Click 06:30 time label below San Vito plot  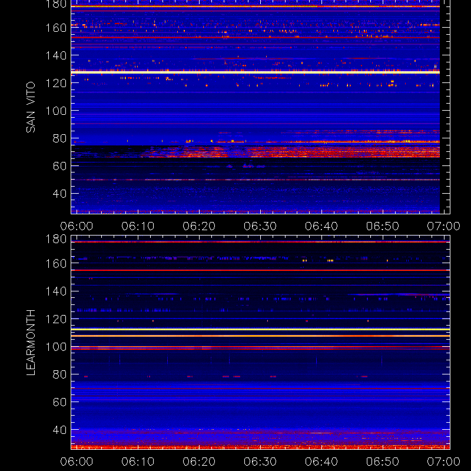pos(260,226)
